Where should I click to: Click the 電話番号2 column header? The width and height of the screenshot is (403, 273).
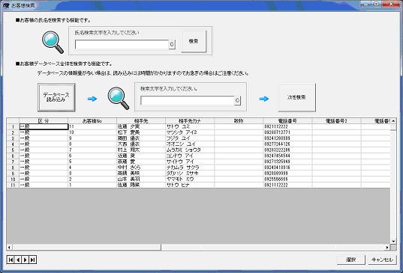click(336, 121)
